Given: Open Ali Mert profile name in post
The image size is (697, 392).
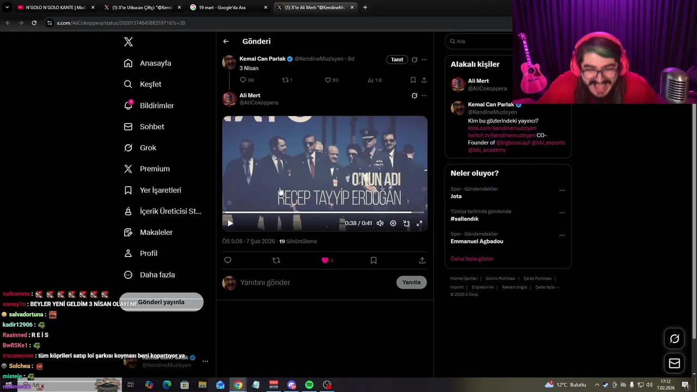Looking at the screenshot, I should tap(250, 95).
